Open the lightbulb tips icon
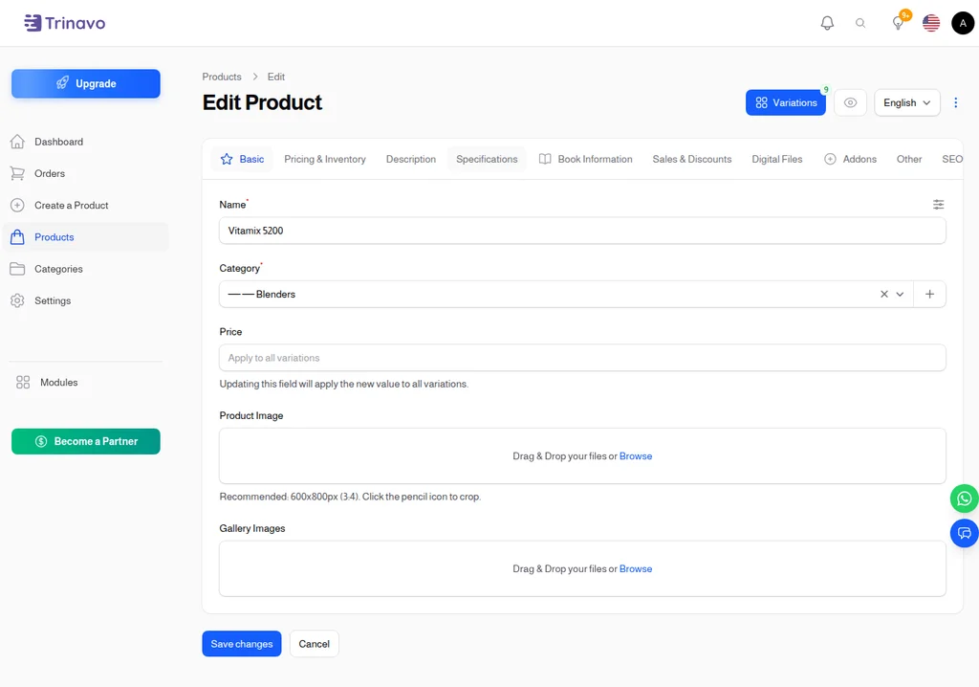Screen dimensions: 979x687 coord(898,23)
